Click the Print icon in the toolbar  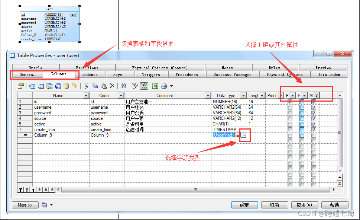(164, 86)
